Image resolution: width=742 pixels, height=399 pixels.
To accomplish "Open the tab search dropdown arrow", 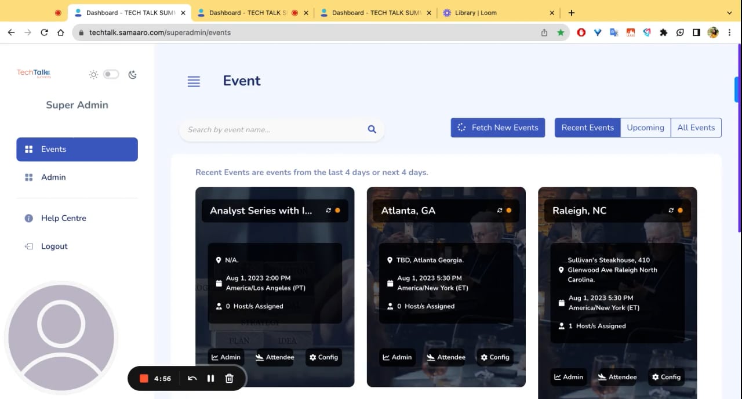I will pos(729,12).
